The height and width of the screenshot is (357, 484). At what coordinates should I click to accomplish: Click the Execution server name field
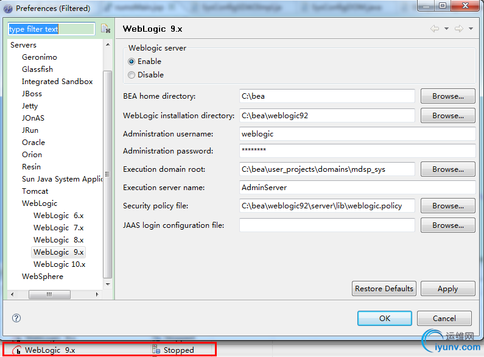tap(357, 188)
